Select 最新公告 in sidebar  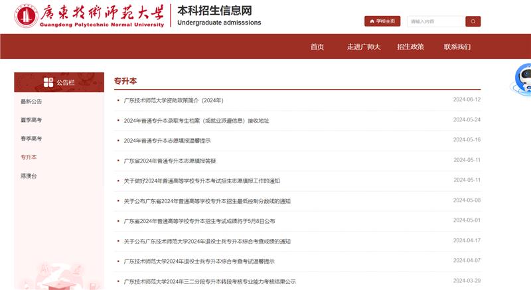pyautogui.click(x=31, y=102)
